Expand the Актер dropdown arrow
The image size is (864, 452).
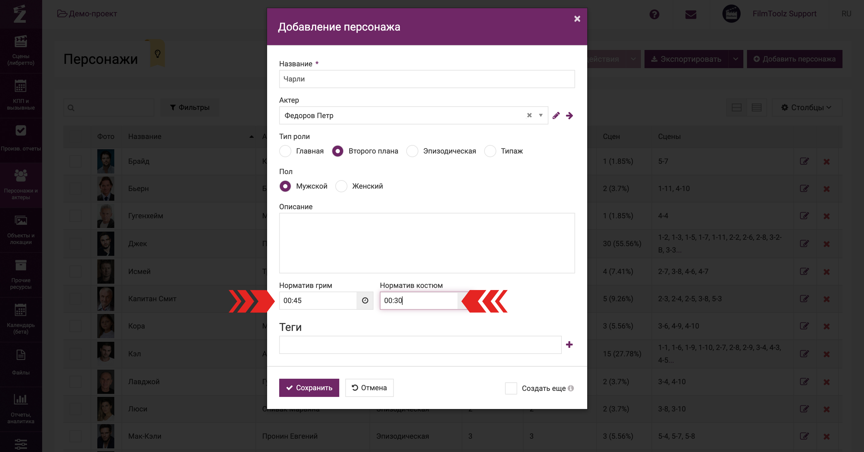click(541, 115)
